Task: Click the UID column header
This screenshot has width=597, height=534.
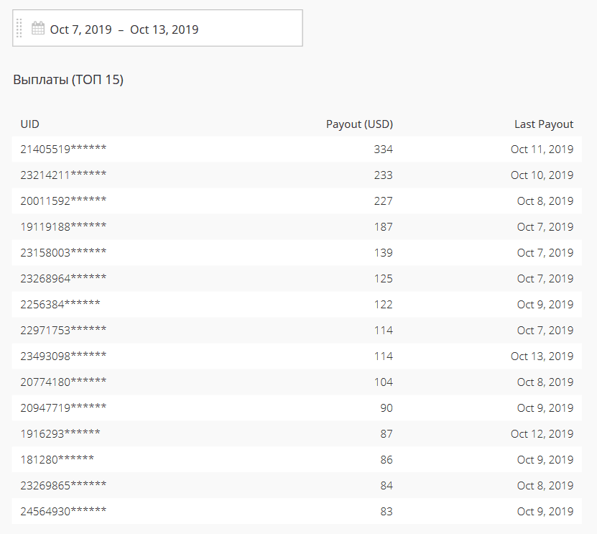Action: point(29,124)
